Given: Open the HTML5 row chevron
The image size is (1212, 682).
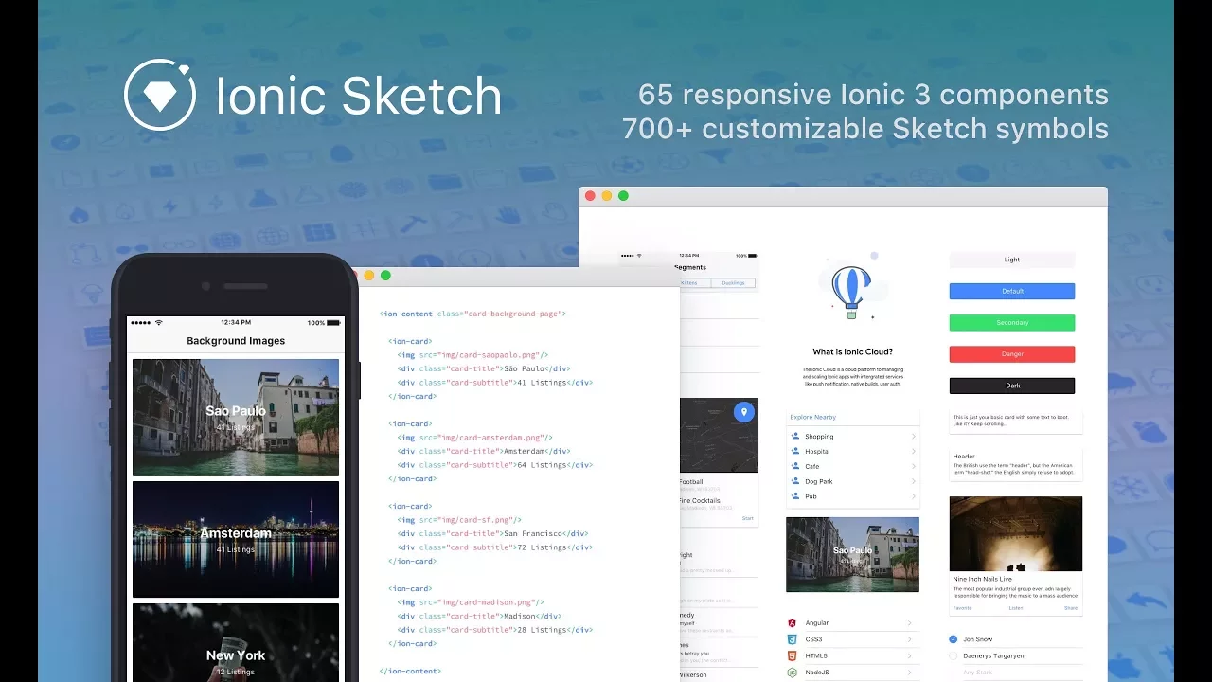Looking at the screenshot, I should tap(910, 655).
